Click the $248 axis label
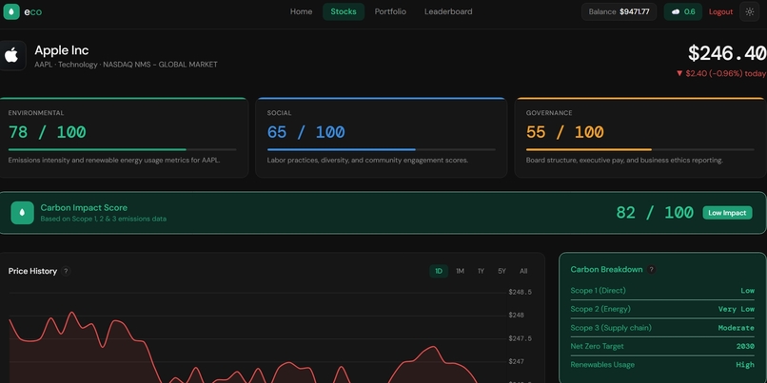767x383 pixels. click(x=516, y=316)
